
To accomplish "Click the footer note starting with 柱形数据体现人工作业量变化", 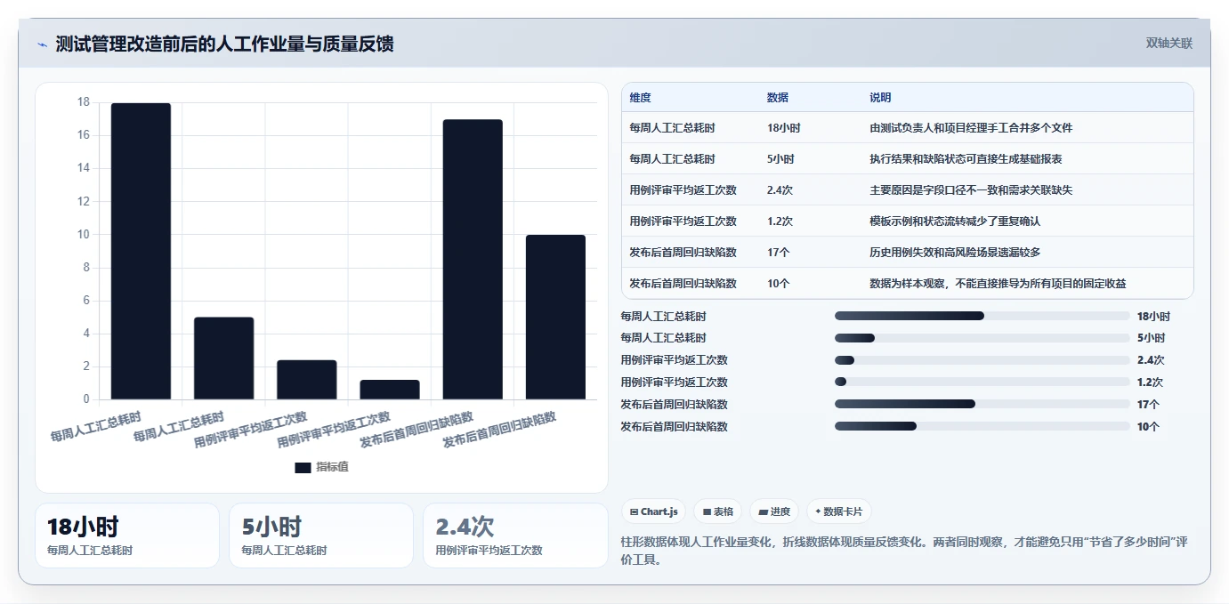I will tap(904, 551).
